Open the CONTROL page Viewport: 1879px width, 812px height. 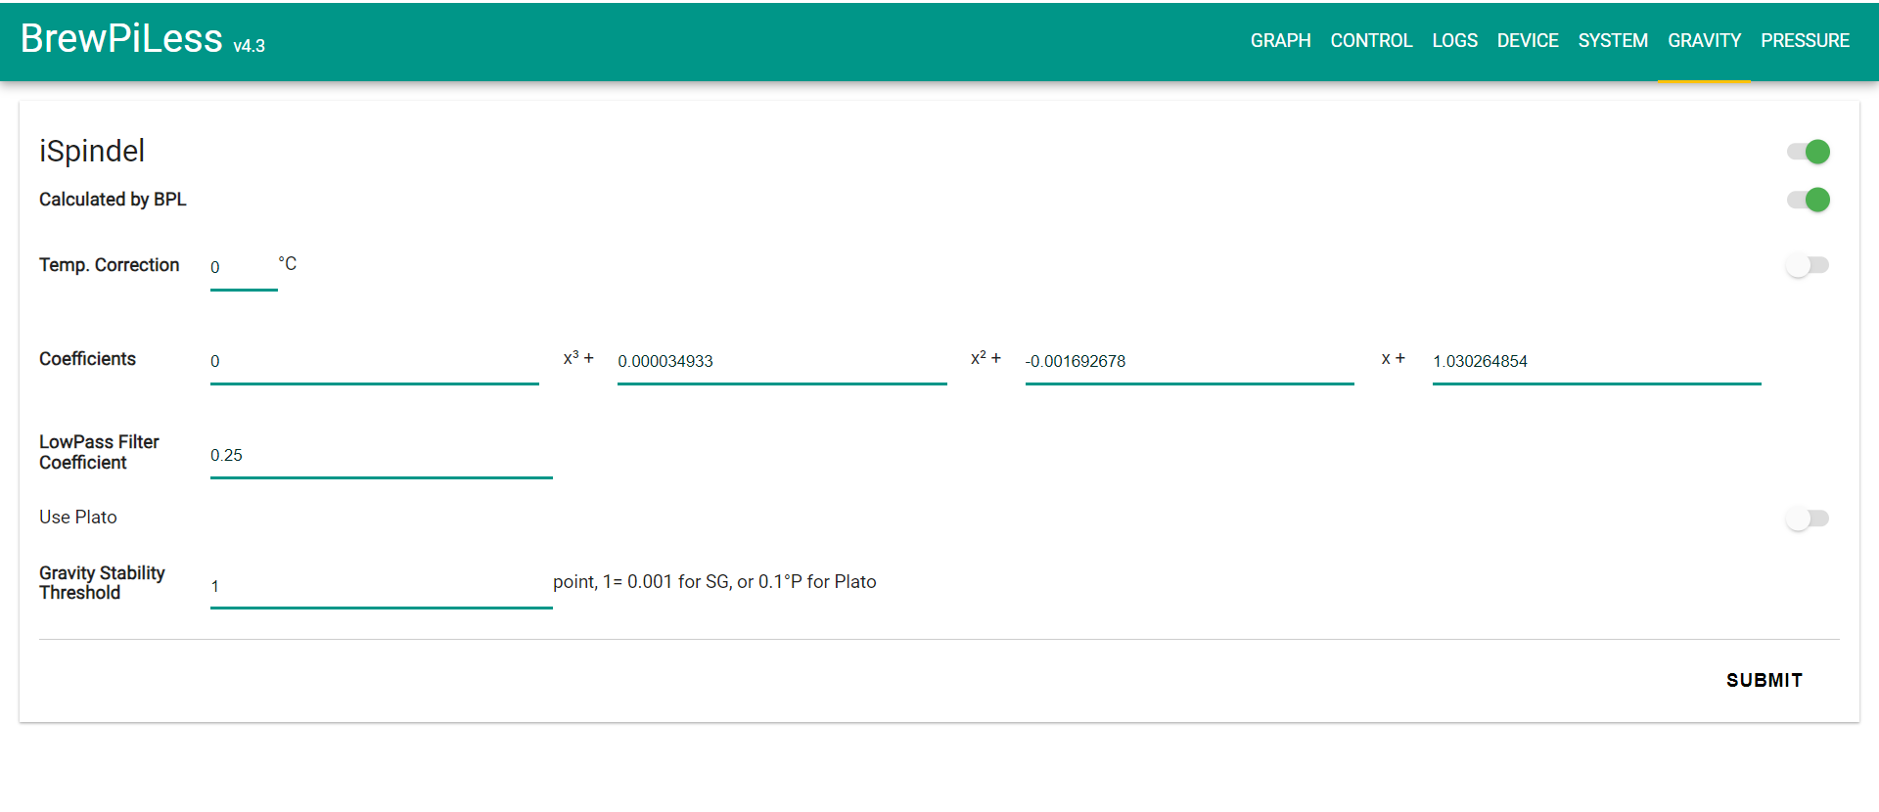[x=1371, y=41]
